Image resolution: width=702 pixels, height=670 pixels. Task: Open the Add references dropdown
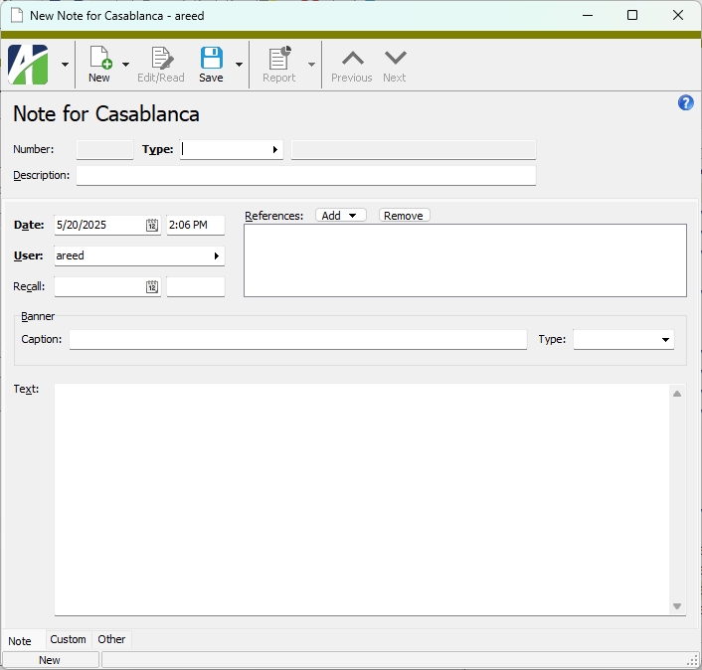pos(340,216)
